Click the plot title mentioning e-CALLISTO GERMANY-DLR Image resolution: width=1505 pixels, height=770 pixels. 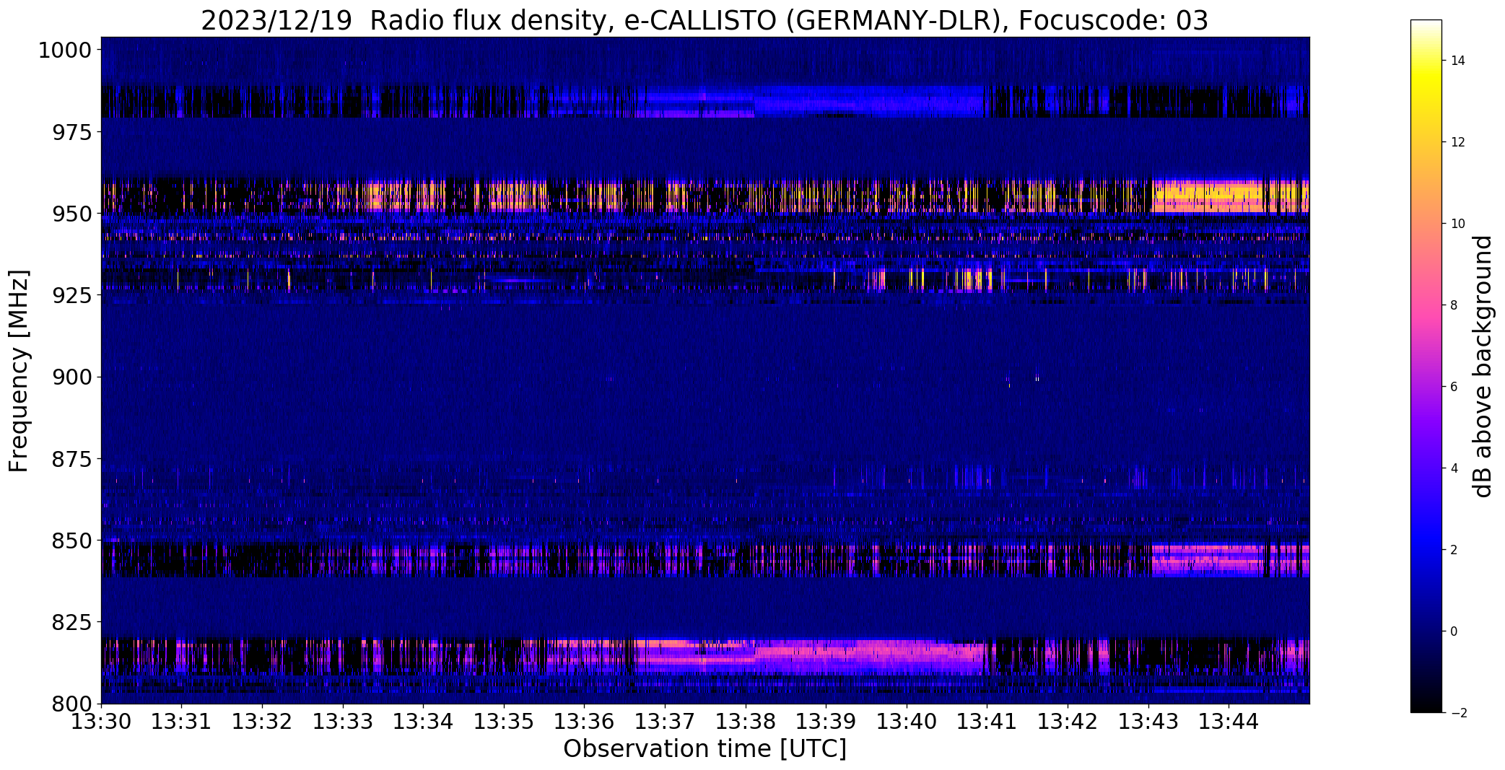point(704,20)
